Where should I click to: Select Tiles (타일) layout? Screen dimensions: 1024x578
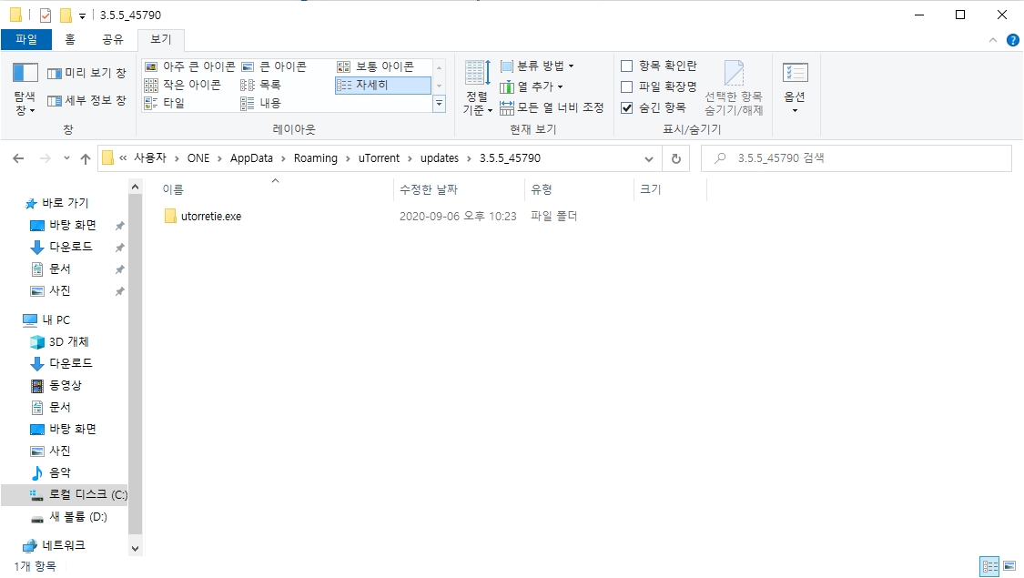click(165, 103)
